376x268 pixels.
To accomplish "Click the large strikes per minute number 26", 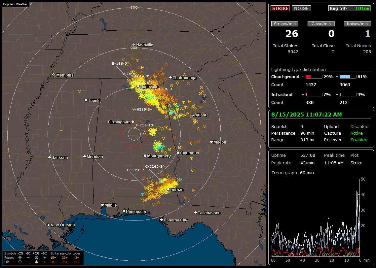I will point(292,34).
